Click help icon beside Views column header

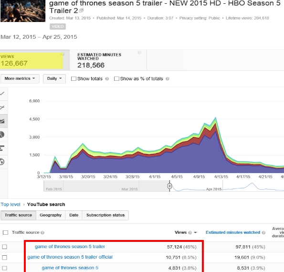(x=190, y=233)
